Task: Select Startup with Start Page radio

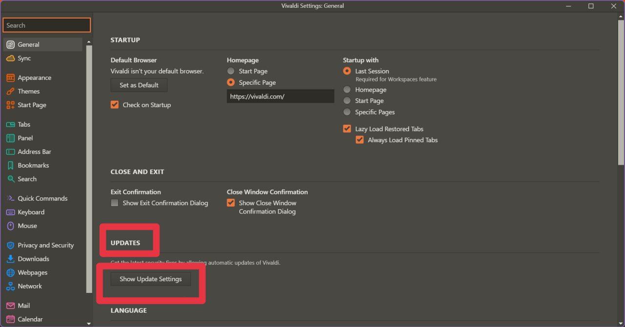Action: tap(347, 101)
